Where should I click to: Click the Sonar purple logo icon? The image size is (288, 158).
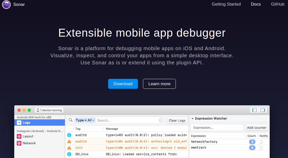[6, 4]
